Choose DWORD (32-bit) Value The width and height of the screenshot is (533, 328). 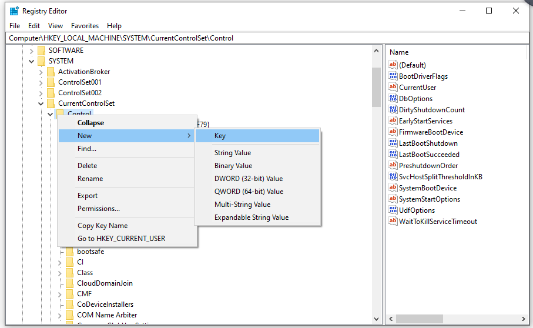coord(257,179)
